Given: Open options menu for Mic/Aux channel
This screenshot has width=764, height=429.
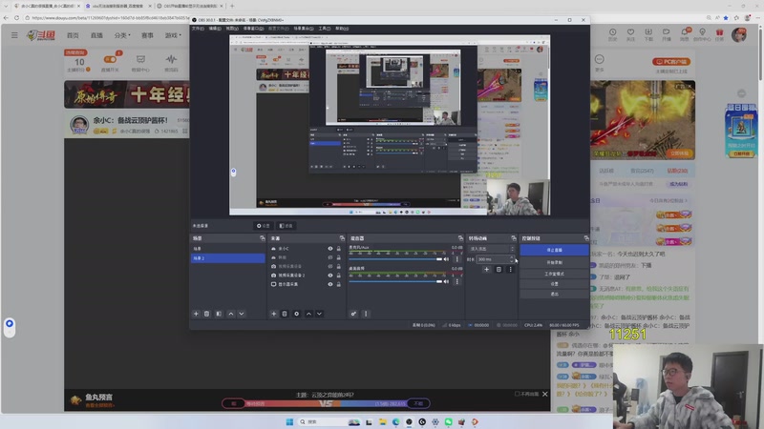Looking at the screenshot, I should 456,259.
